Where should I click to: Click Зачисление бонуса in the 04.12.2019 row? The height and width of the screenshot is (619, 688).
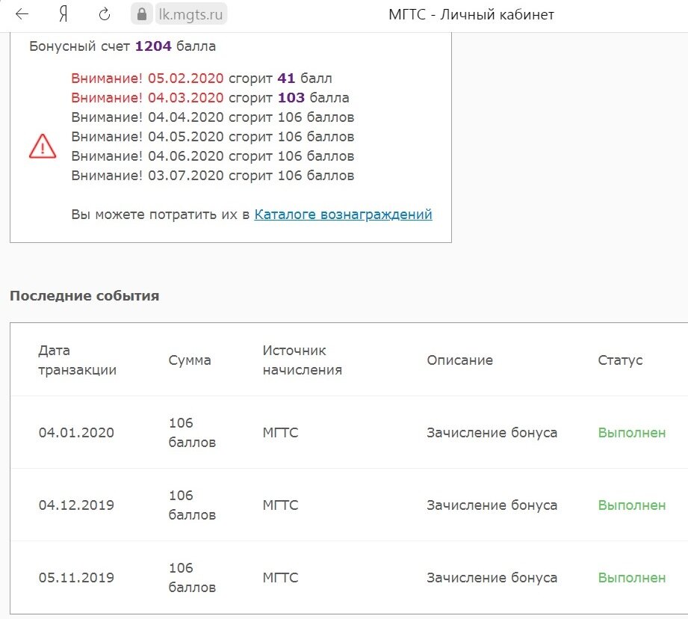[x=492, y=505]
